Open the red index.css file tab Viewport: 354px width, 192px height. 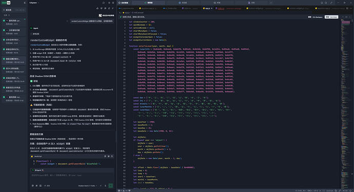pyautogui.click(x=228, y=8)
